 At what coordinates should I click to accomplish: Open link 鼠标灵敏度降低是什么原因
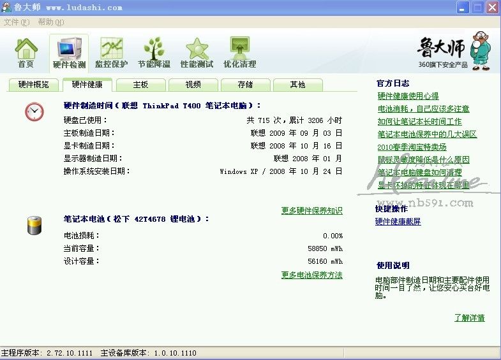[423, 160]
